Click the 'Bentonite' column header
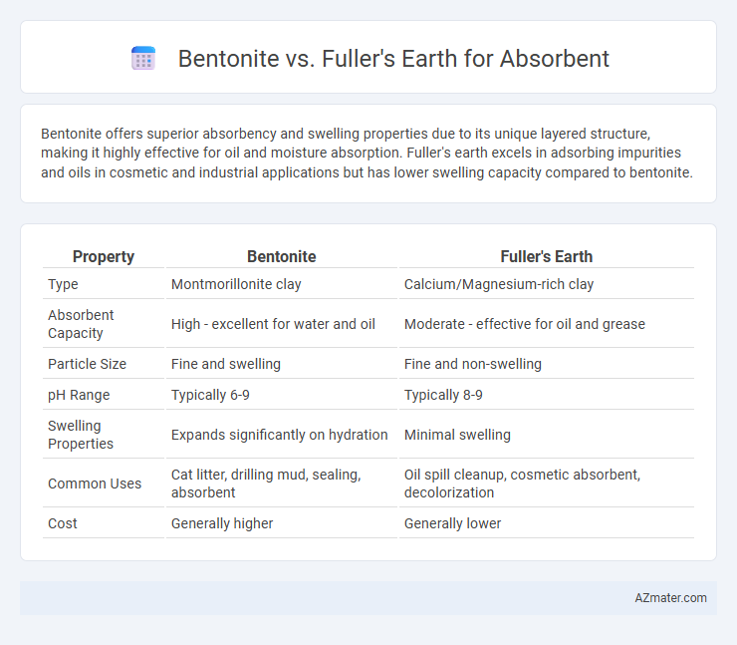737x645 pixels. [282, 256]
